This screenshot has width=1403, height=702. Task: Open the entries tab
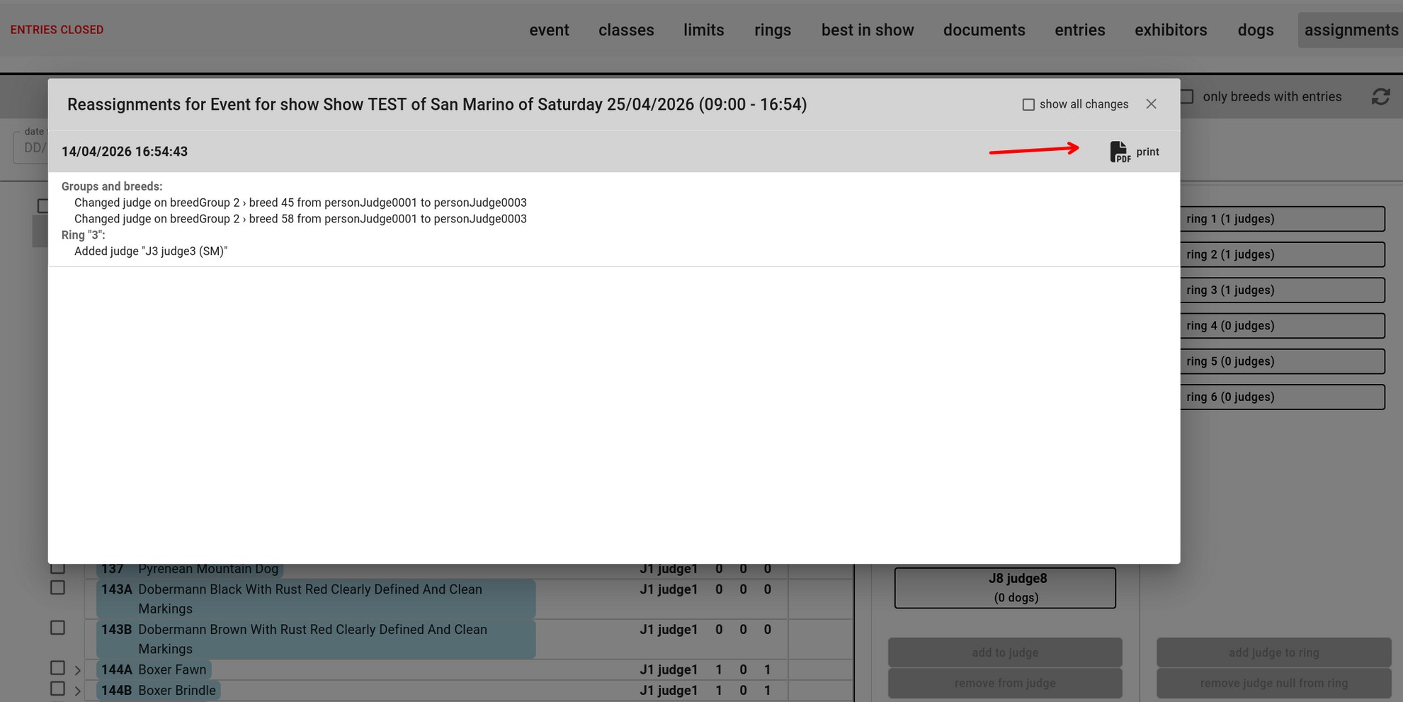1079,30
